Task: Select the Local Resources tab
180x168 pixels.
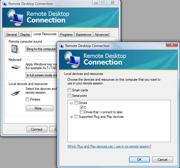Action: point(45,34)
